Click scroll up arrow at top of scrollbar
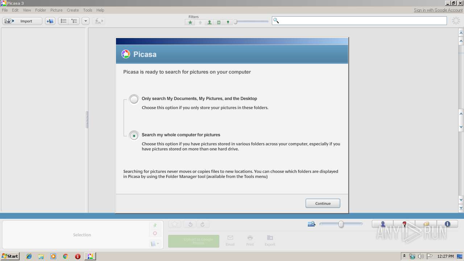Viewport: 464px width, 261px height. (461, 33)
